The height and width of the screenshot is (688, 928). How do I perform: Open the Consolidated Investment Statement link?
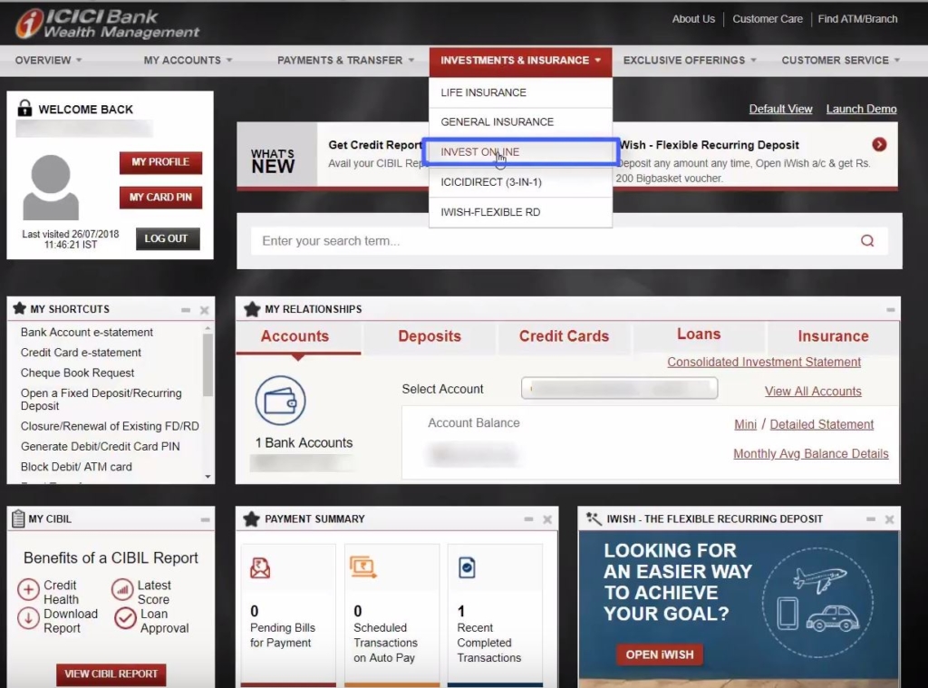(764, 362)
